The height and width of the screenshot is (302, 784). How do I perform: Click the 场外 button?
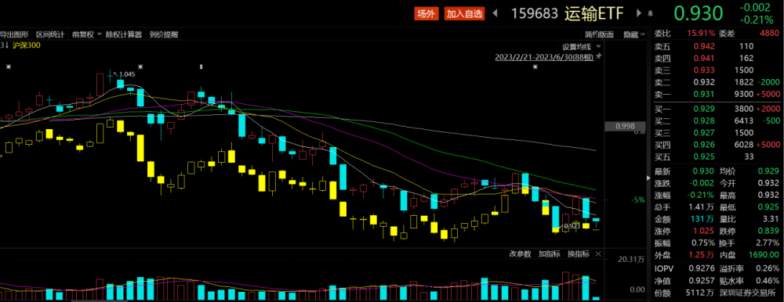tap(426, 14)
